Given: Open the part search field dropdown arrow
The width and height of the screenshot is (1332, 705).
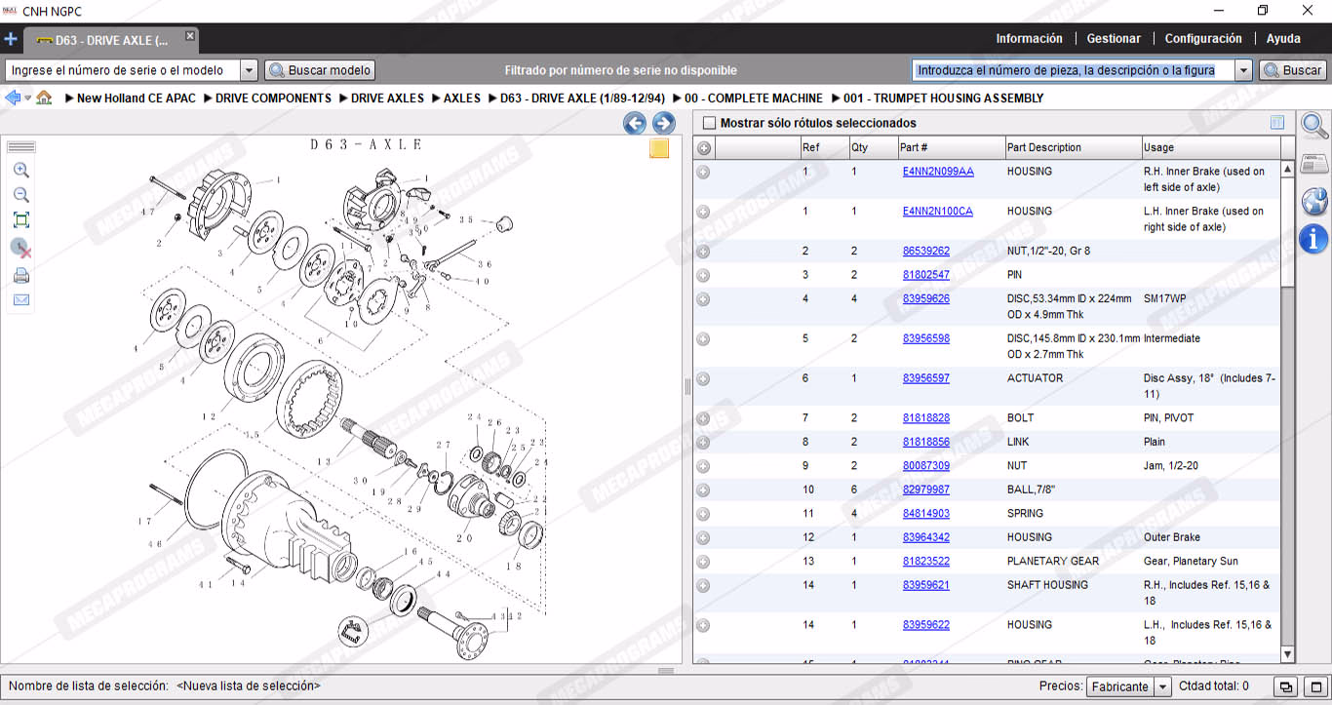Looking at the screenshot, I should (1243, 70).
